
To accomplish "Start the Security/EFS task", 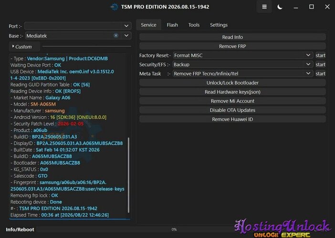I will point(321,65).
